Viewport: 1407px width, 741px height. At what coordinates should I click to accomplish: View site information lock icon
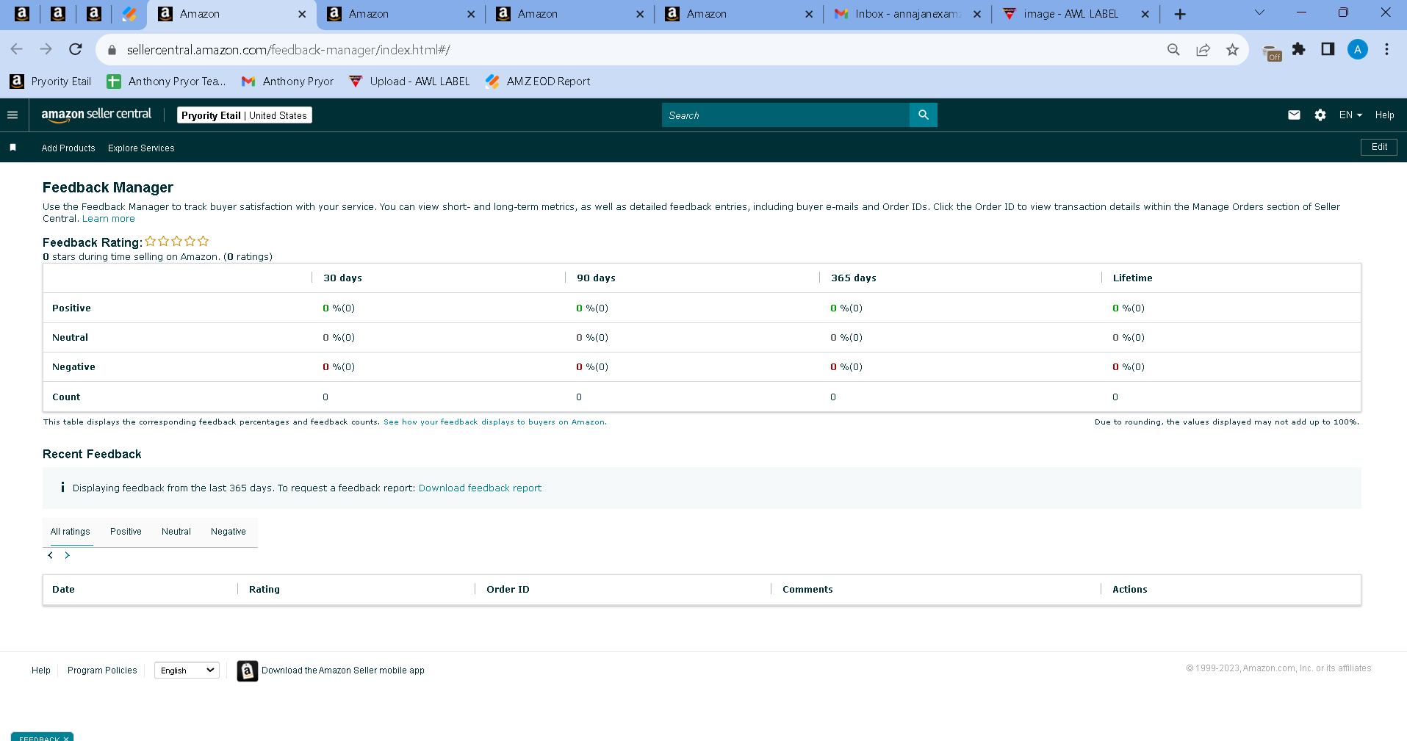click(x=112, y=50)
